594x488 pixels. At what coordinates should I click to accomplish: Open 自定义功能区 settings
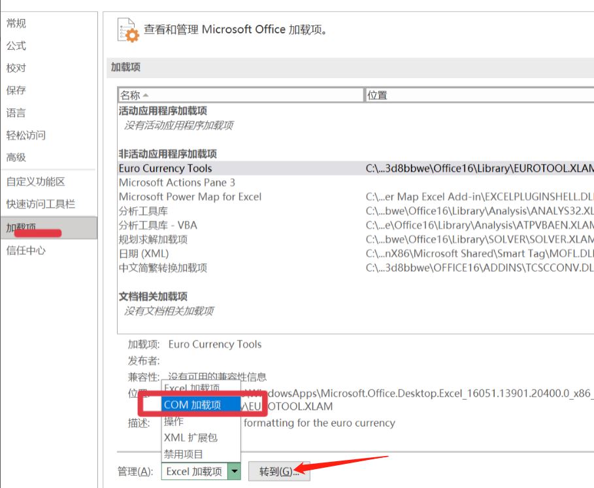[36, 182]
